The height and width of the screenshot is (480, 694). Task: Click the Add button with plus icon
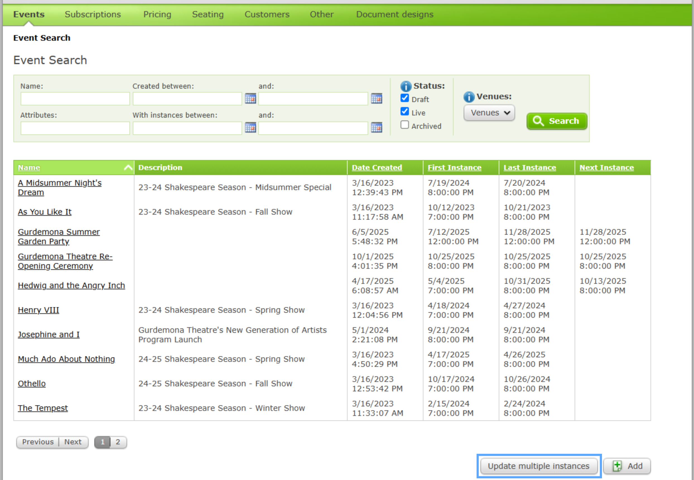[627, 466]
